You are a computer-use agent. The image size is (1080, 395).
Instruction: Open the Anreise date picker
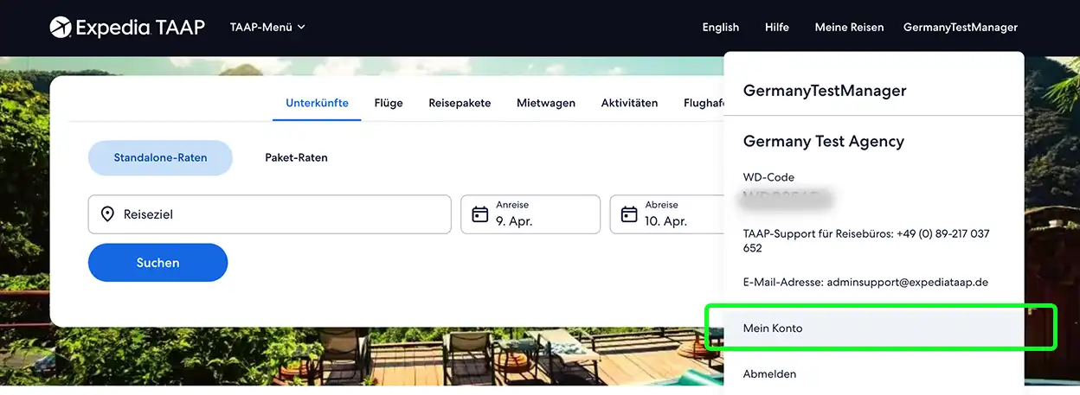(x=530, y=214)
